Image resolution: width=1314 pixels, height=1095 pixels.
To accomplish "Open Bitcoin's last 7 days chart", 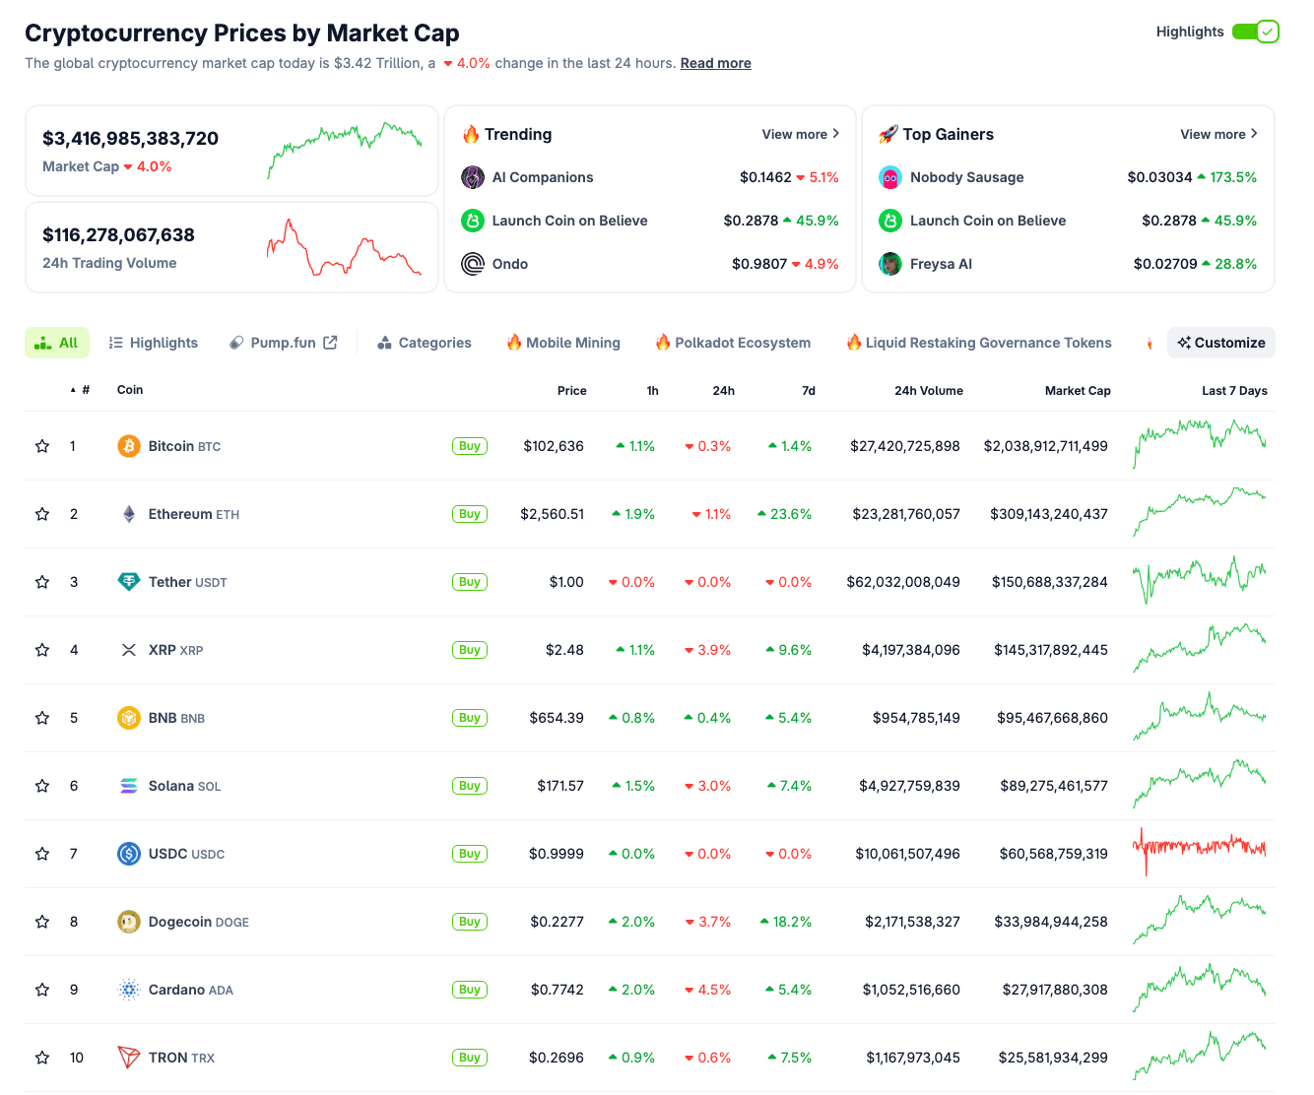I will tap(1200, 444).
